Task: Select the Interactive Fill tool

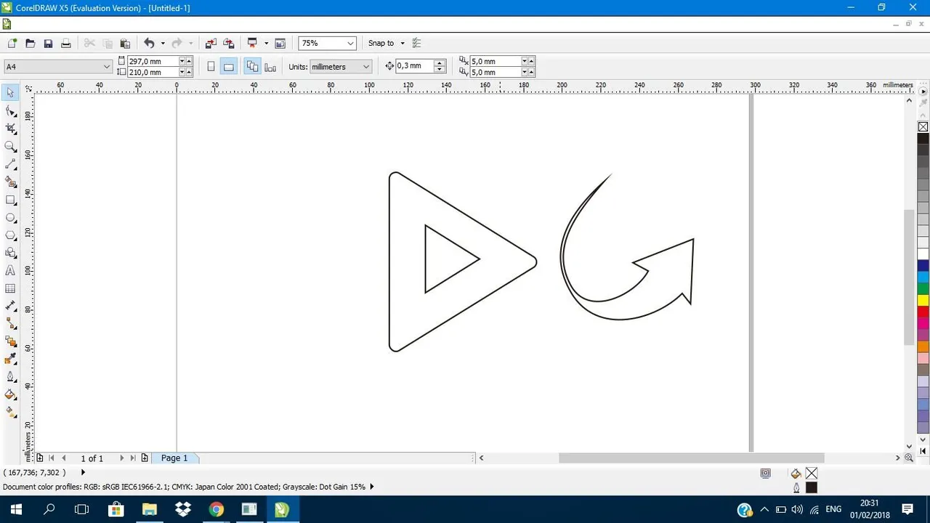Action: [10, 412]
